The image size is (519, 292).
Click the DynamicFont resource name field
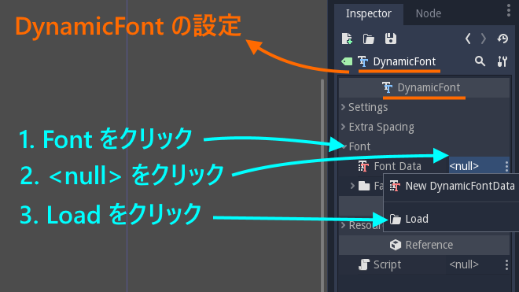404,61
